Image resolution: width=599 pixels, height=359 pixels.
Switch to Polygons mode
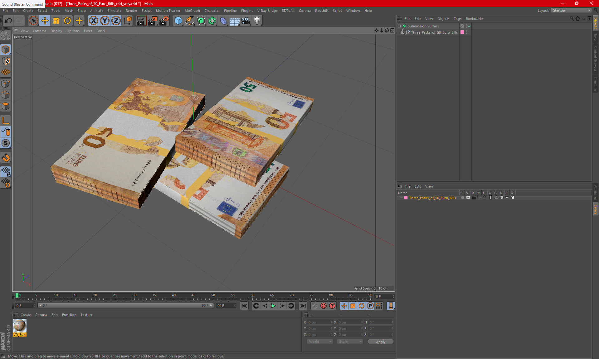pyautogui.click(x=6, y=106)
